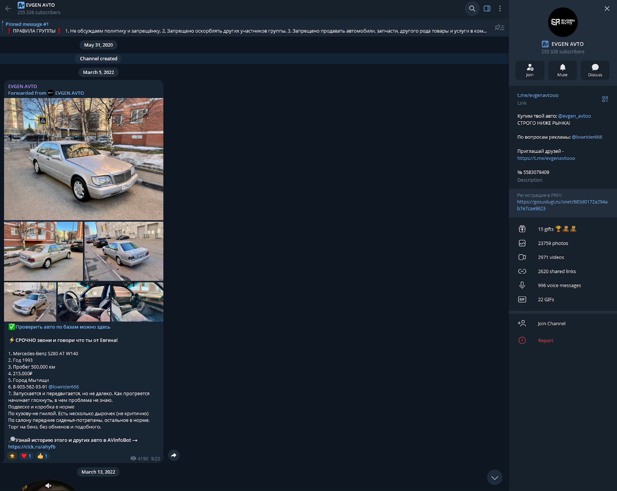Unmute the video with speaker icon

[48, 486]
